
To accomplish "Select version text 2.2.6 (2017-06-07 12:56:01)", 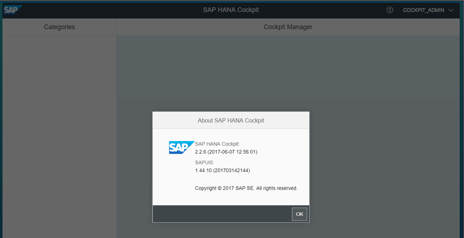I will click(226, 152).
